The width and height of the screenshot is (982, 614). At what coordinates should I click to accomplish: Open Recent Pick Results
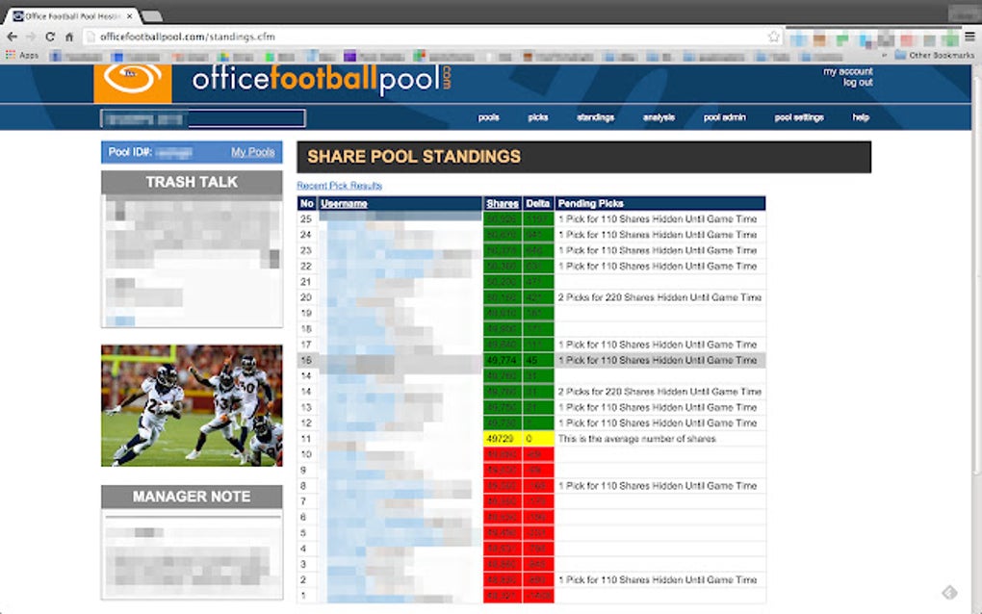[339, 185]
